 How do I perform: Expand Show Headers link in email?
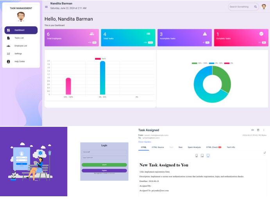pyautogui.click(x=145, y=142)
